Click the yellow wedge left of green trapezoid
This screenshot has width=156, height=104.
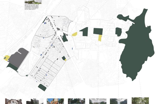click(x=75, y=34)
